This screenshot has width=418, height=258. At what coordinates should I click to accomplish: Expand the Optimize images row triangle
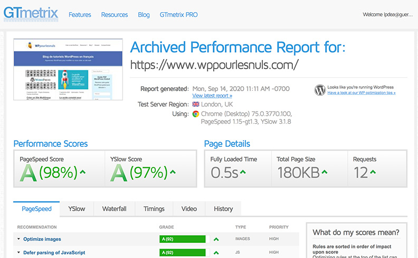[x=18, y=239]
